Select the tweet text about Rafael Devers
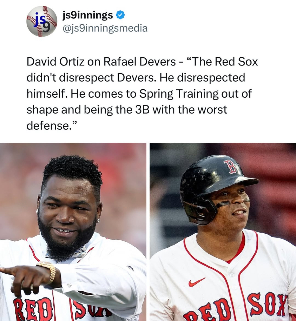Image resolution: width=296 pixels, height=321 pixels. coord(142,94)
